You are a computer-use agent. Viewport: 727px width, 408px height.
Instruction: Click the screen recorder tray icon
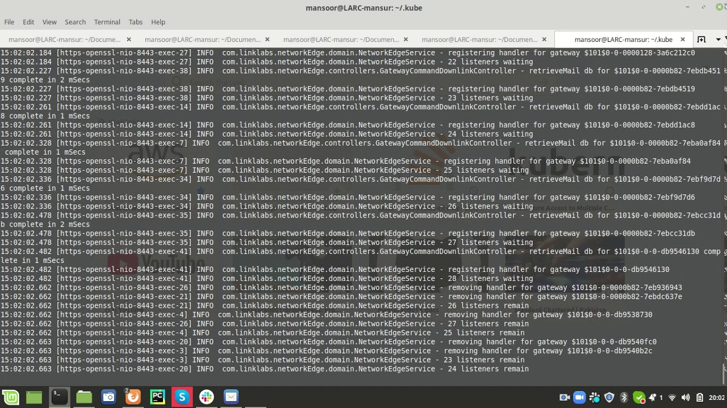coord(565,398)
